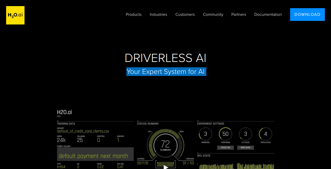Click the Iterations dial showing 50
This screenshot has height=169, width=331.
(226, 134)
